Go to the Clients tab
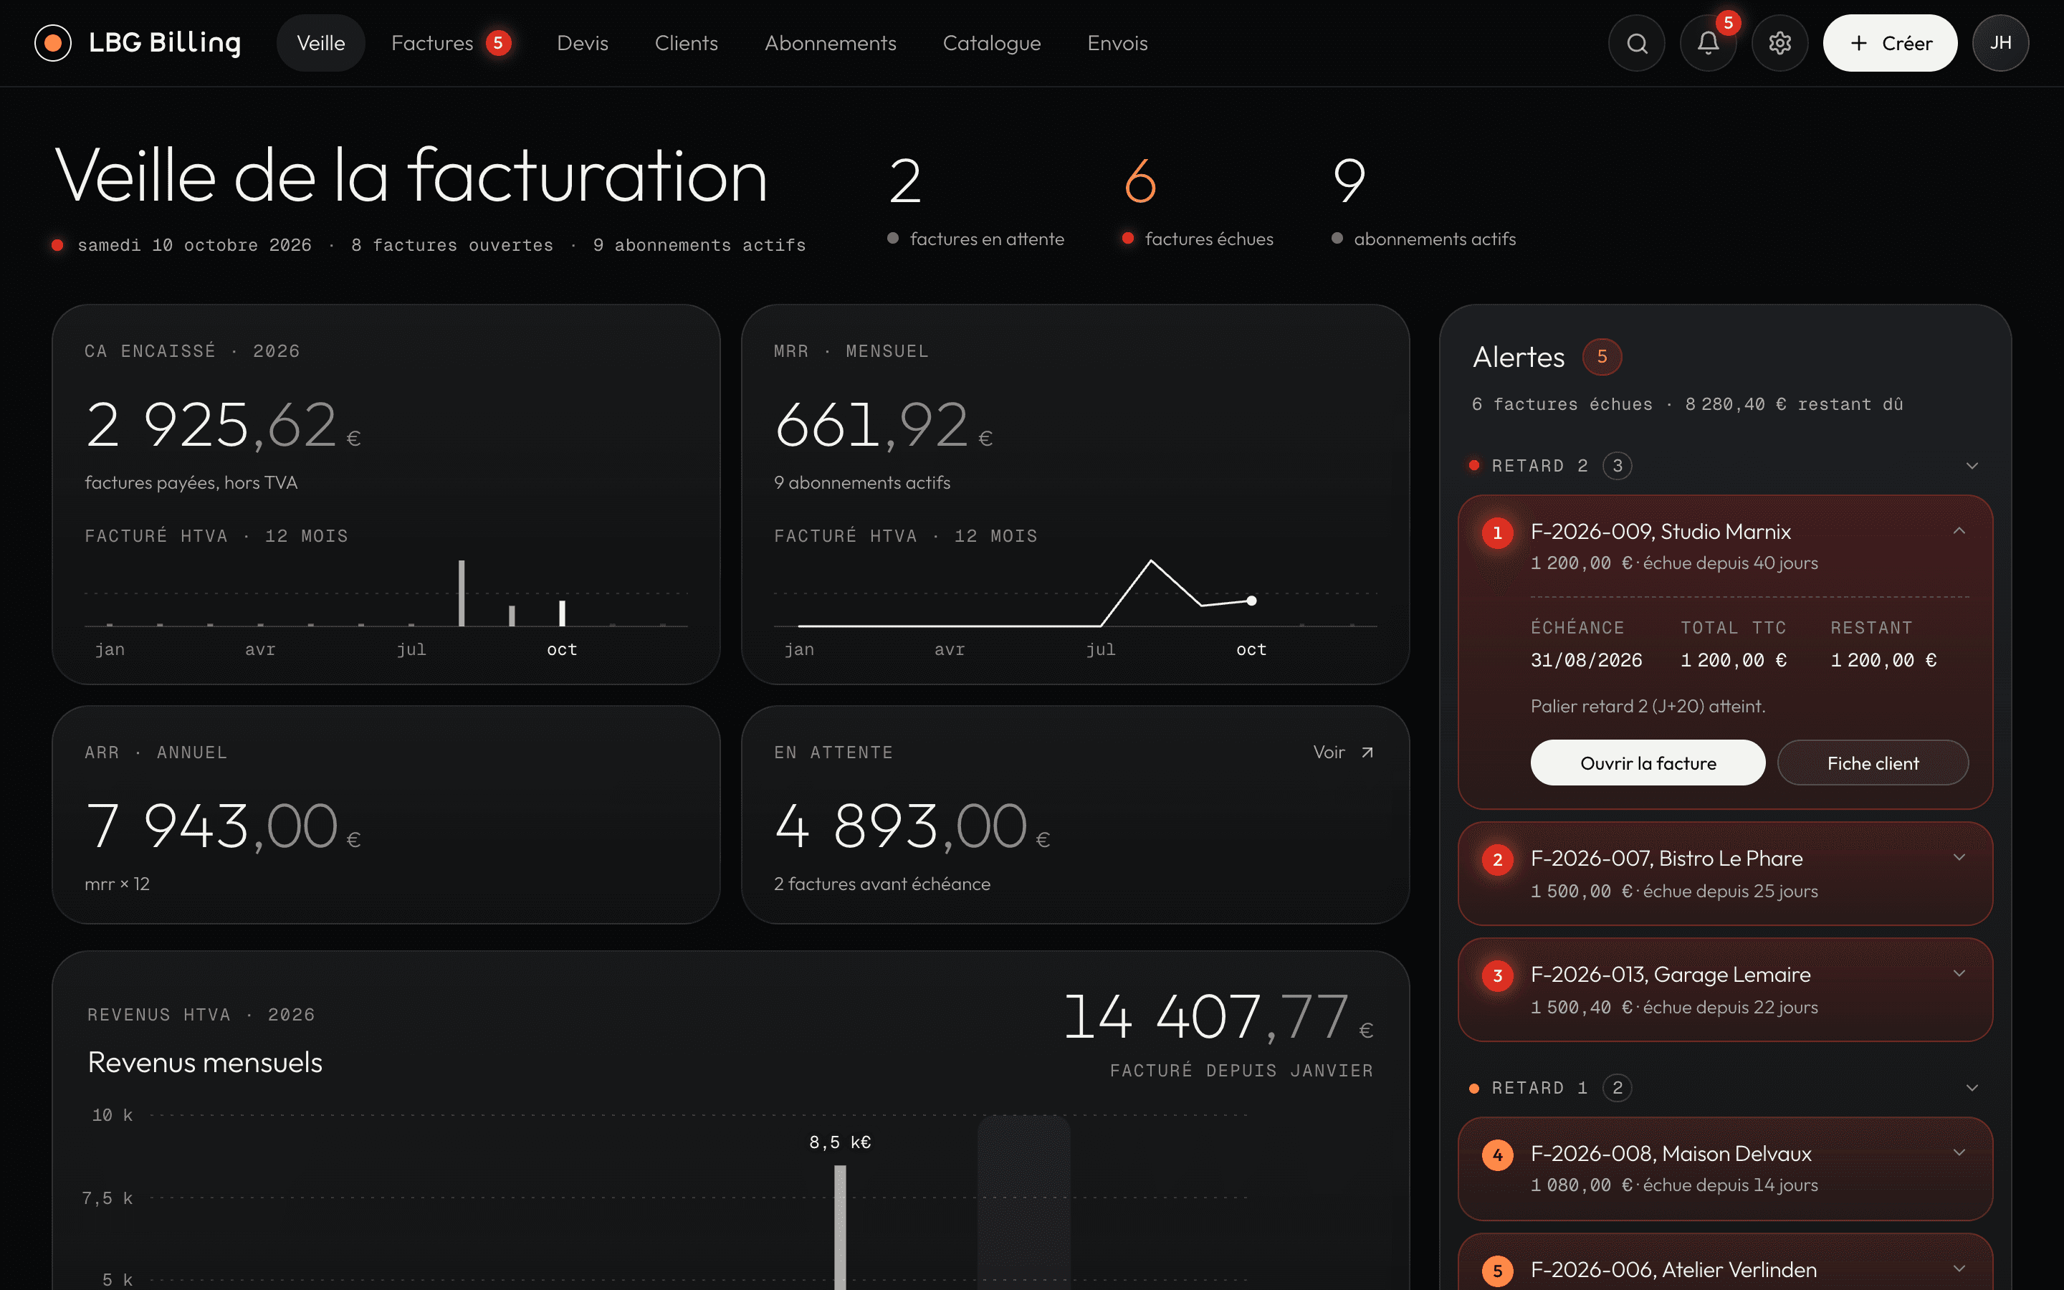 pos(687,43)
